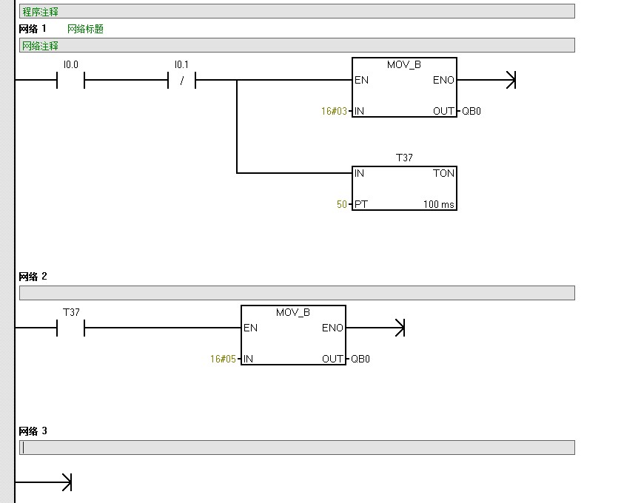Select the I0.1 normally closed contact
The image size is (641, 503).
click(x=182, y=80)
